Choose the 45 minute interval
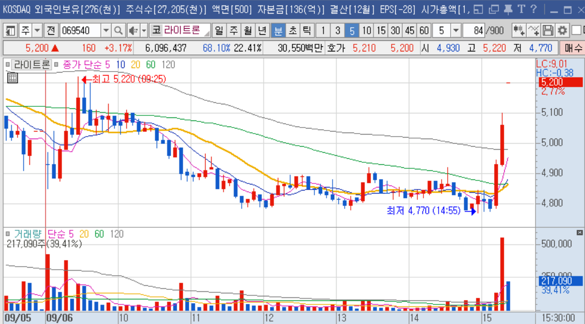 [x=410, y=31]
